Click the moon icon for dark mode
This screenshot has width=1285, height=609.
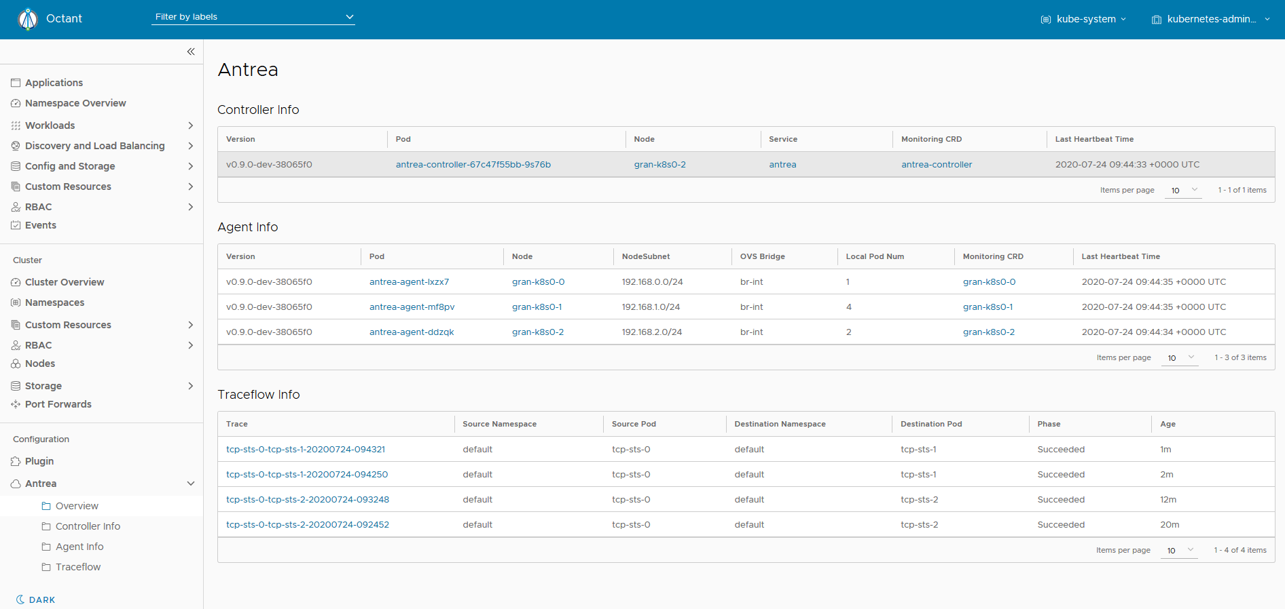click(20, 600)
